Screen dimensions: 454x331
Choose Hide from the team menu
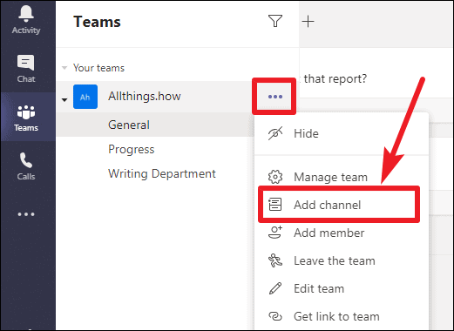pyautogui.click(x=342, y=134)
